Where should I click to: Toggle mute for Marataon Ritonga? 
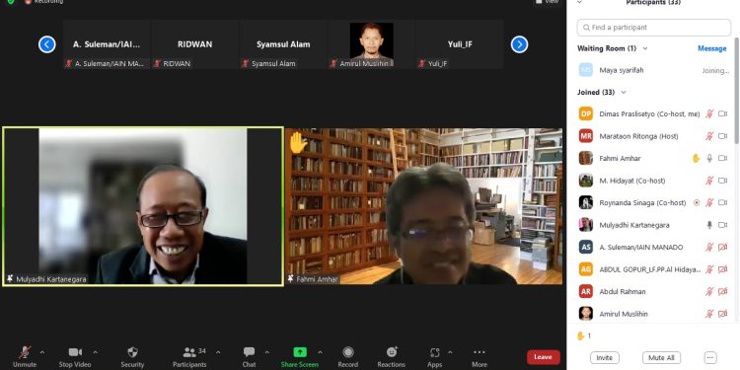pos(709,136)
